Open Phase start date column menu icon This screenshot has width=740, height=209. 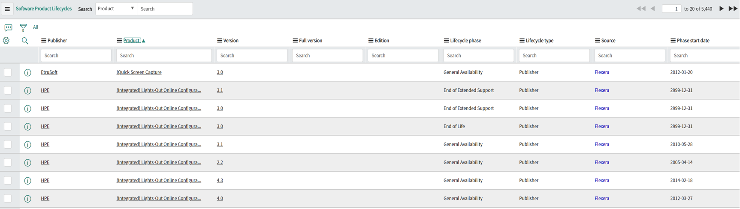pyautogui.click(x=673, y=41)
